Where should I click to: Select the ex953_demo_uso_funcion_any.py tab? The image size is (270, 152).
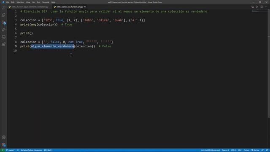click(x=70, y=7)
